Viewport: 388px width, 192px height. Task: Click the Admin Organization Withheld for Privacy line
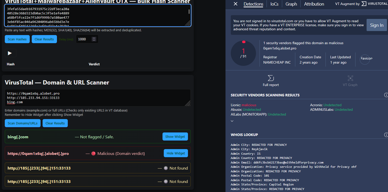pos(294,167)
